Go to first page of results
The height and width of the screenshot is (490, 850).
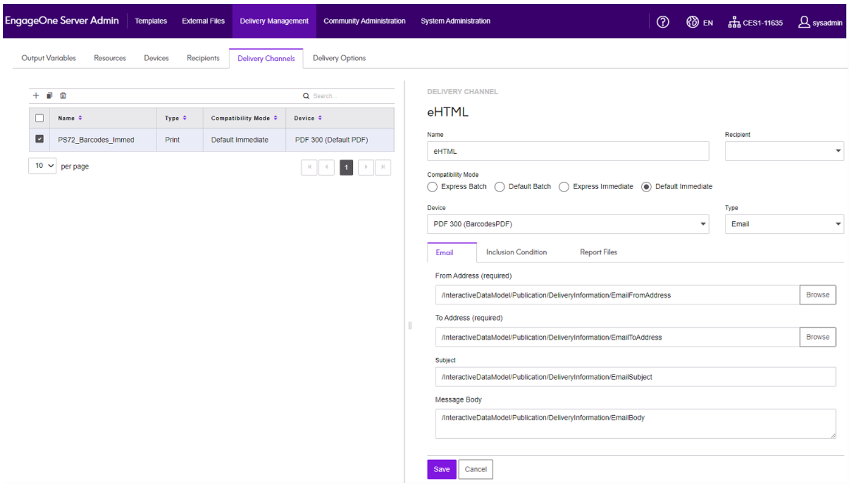(x=309, y=167)
